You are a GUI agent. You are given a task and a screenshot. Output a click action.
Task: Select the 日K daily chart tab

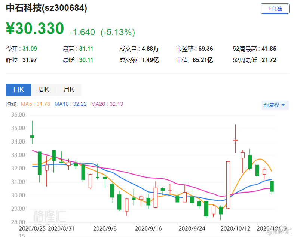tap(19, 90)
